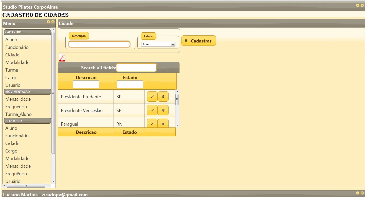Select the Presidente Prudente cell
Viewport: 365px width, 197px height.
pos(86,97)
